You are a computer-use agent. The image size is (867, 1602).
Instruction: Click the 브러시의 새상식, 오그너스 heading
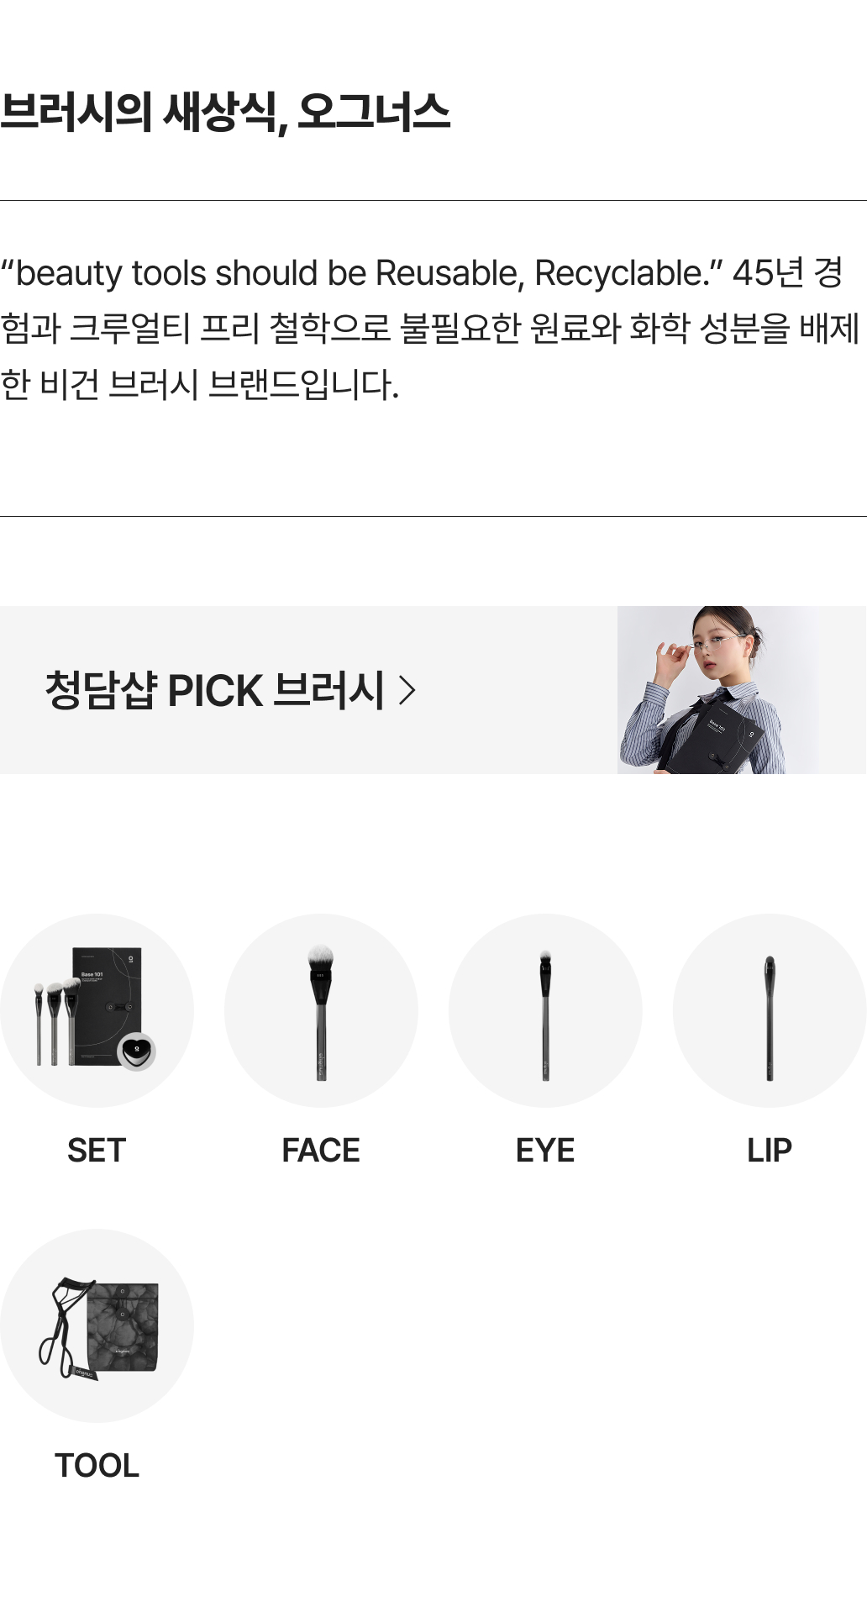pyautogui.click(x=225, y=112)
